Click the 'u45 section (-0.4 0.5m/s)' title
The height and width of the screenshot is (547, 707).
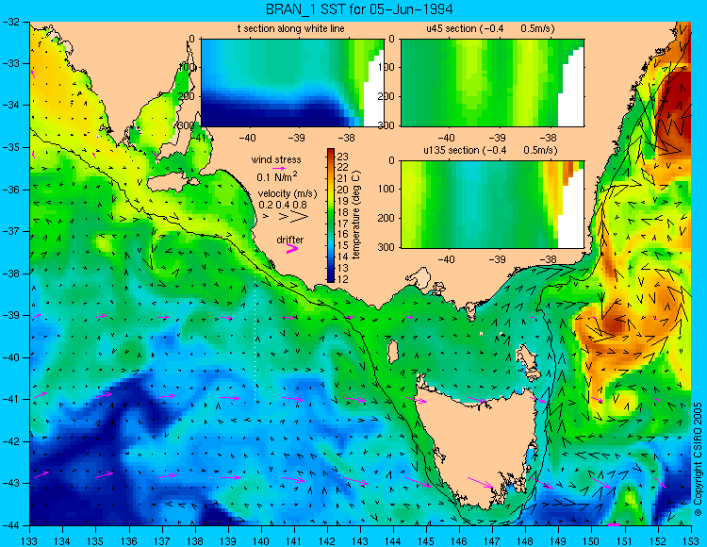pyautogui.click(x=490, y=29)
